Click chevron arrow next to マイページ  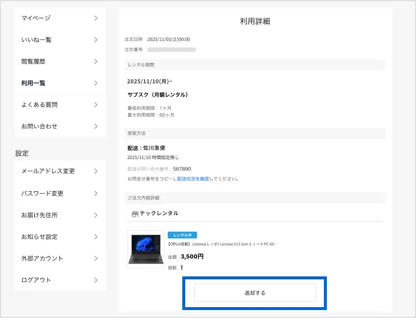pos(96,18)
